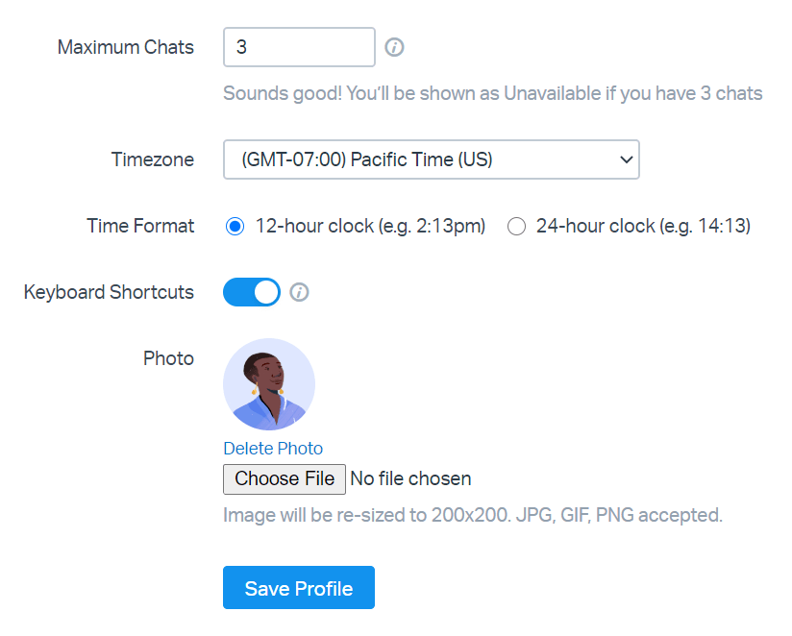Screen dimensions: 792x636
Task: Click the Delete Photo link
Action: coord(273,449)
